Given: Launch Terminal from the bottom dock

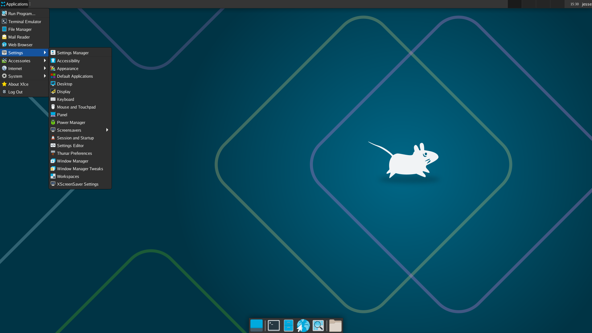Looking at the screenshot, I should [x=273, y=325].
